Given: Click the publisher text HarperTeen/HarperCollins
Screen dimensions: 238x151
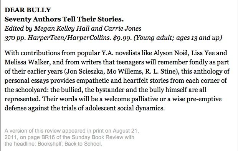Looking at the screenshot, I should coord(69,38).
